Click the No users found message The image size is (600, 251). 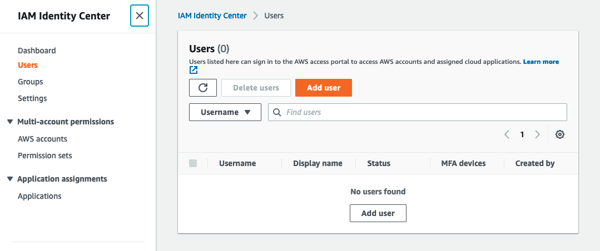pyautogui.click(x=378, y=192)
